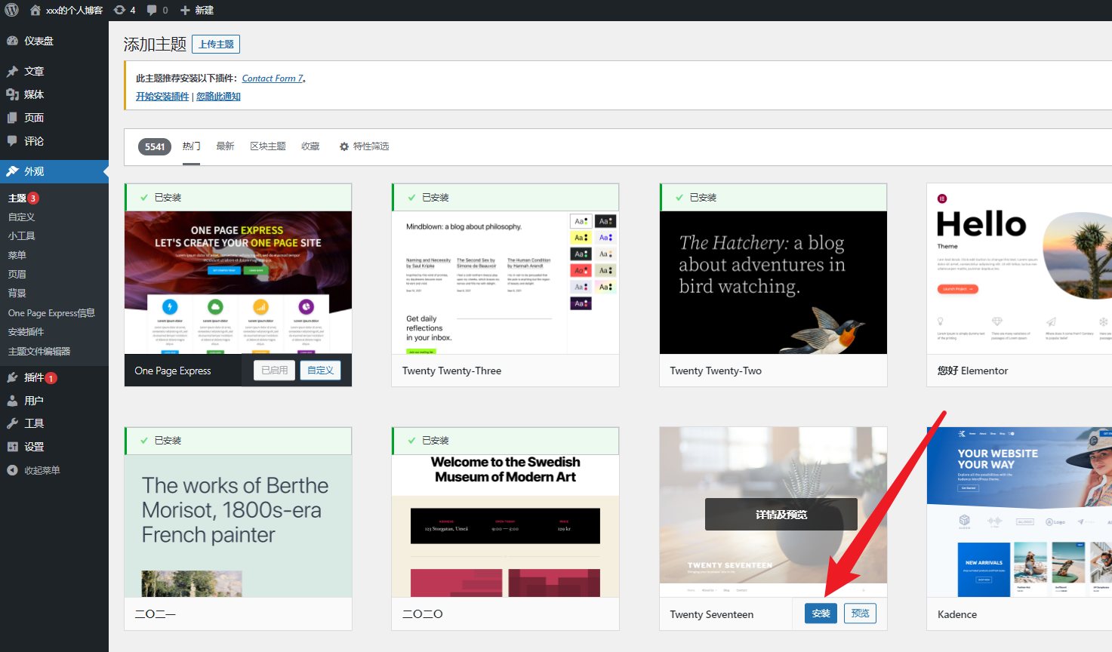1112x652 pixels.
Task: Click the Twenty Twenty-Two theme name
Action: coord(716,371)
